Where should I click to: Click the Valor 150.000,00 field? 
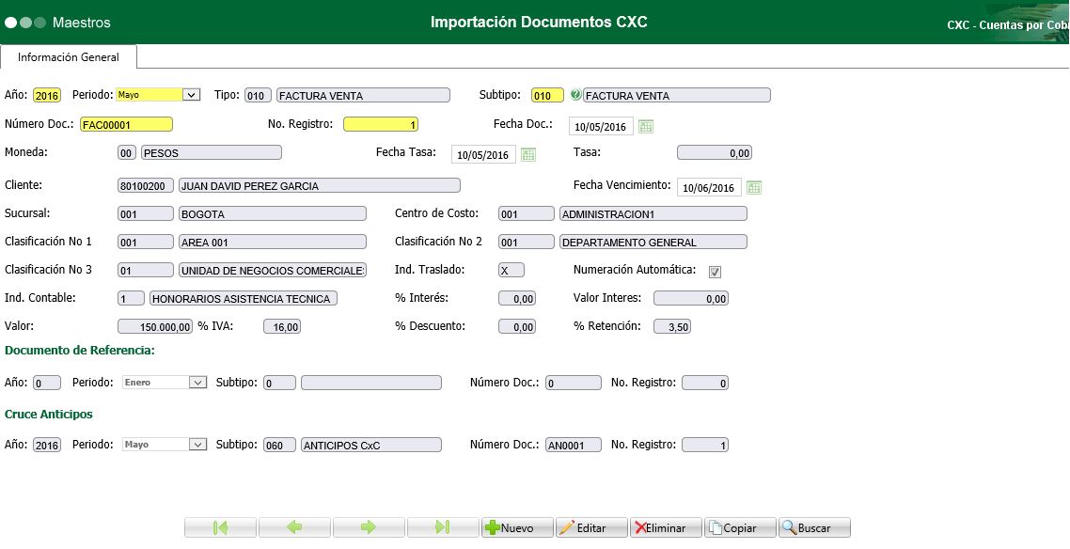155,326
